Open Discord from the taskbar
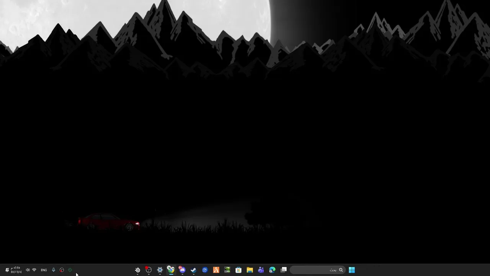This screenshot has height=276, width=490. click(182, 270)
